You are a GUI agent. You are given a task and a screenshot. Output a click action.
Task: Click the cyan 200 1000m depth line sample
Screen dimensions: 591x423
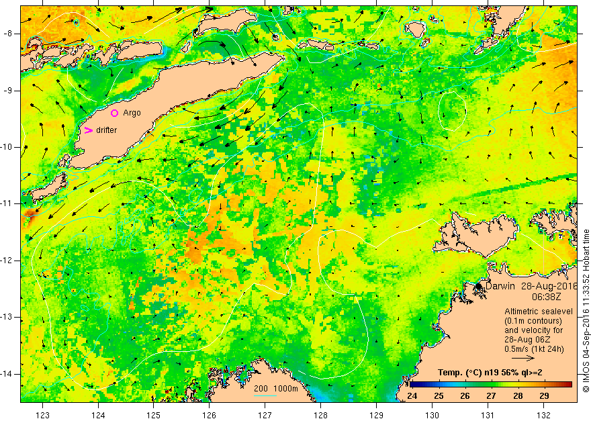pos(265,395)
